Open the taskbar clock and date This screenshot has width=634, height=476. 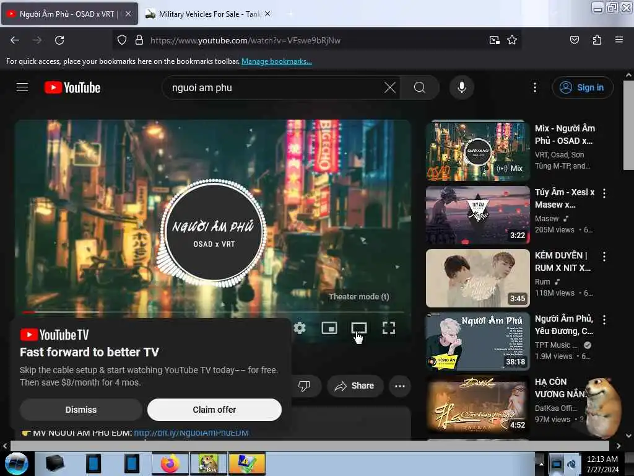click(x=602, y=464)
